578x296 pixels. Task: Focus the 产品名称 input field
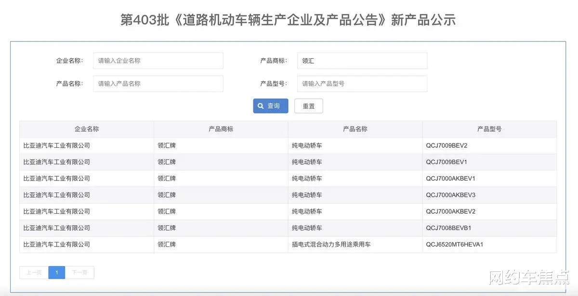point(158,83)
